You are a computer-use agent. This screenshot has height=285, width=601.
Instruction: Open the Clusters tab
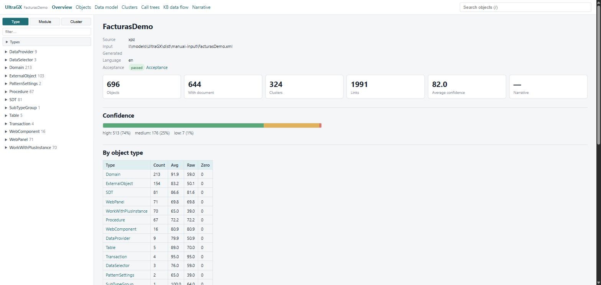130,7
